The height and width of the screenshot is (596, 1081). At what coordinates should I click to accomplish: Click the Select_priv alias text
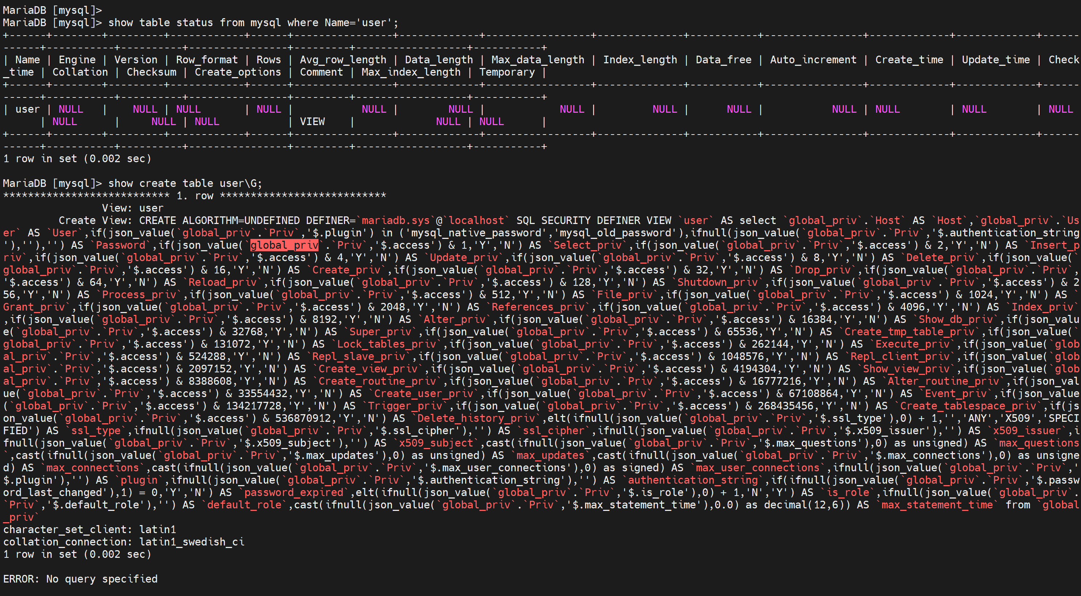(x=587, y=245)
